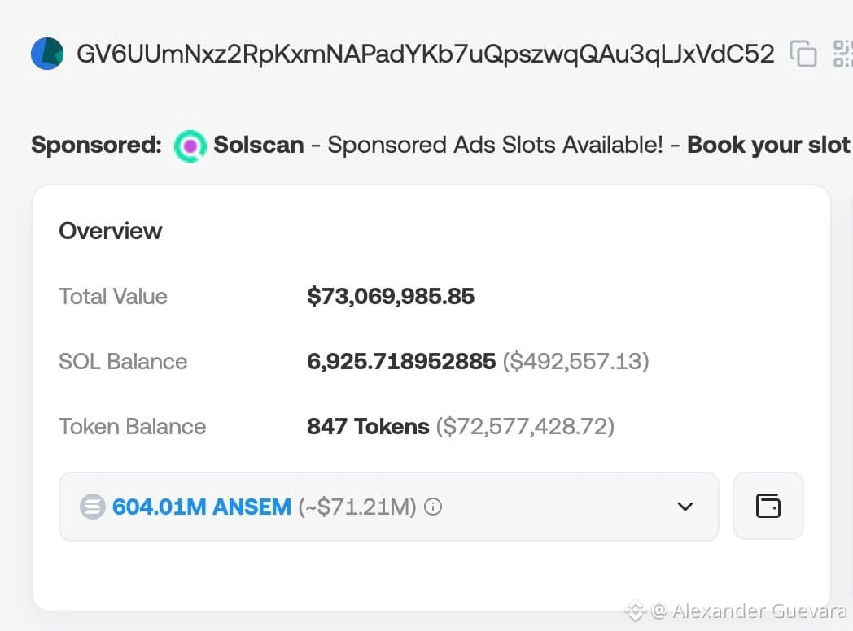853x631 pixels.
Task: Click the watermark logo near Alexander Guevara
Action: point(635,611)
